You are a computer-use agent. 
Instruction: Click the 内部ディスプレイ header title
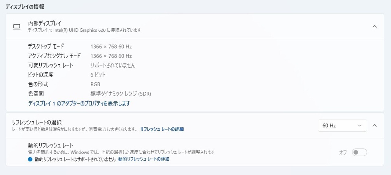(45, 23)
